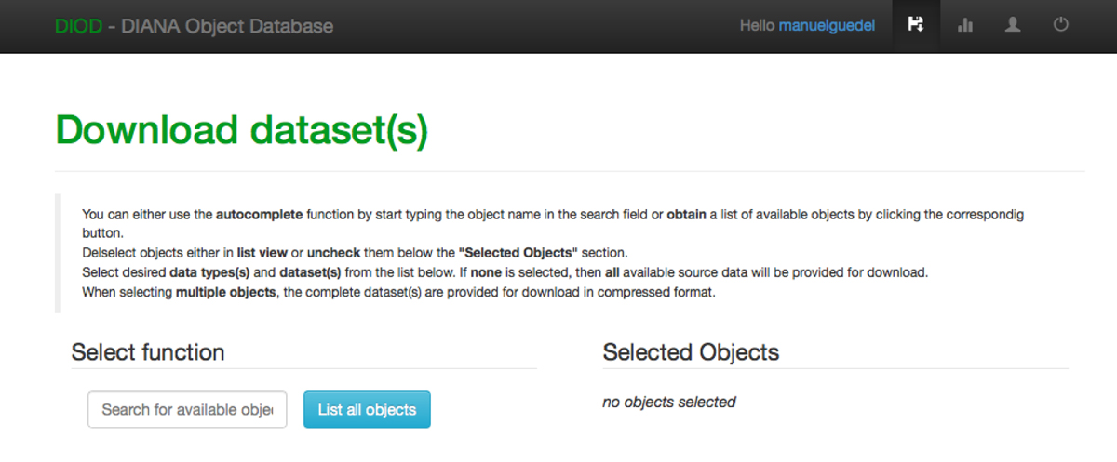Image resolution: width=1117 pixels, height=462 pixels.
Task: Open the download datasets navbar icon
Action: pos(916,26)
